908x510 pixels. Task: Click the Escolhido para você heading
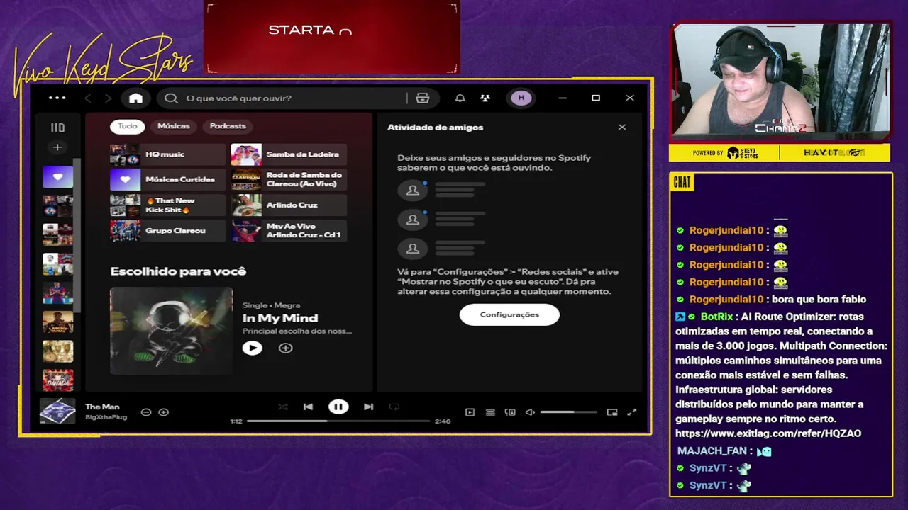178,271
